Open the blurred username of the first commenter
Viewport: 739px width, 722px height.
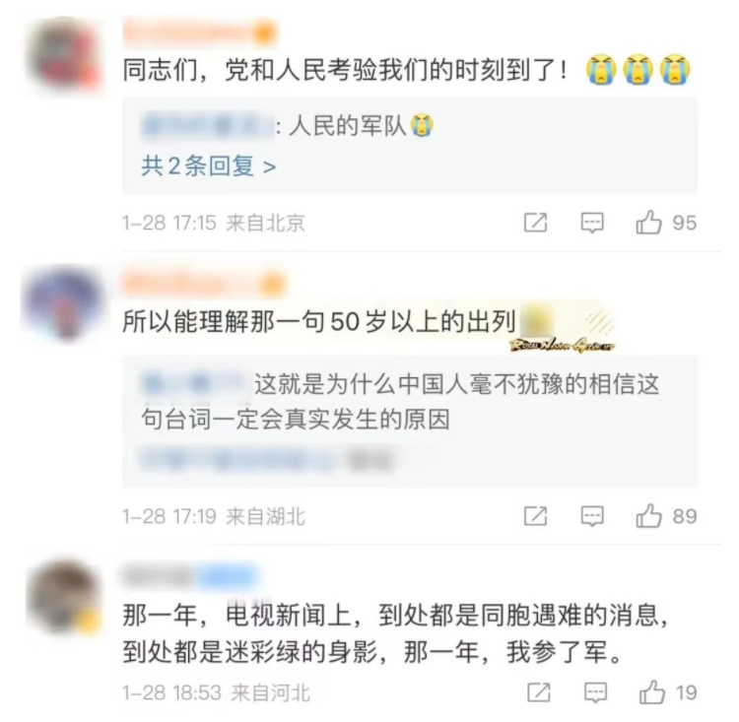click(x=199, y=33)
